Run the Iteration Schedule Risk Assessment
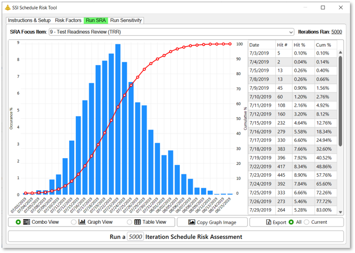The image size is (355, 253). (176, 237)
